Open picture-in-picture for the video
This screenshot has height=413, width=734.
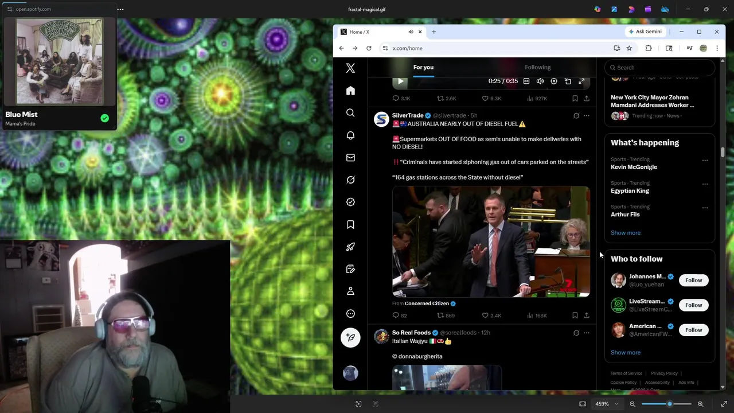tap(568, 81)
